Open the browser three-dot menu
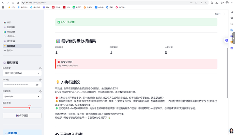The width and height of the screenshot is (235, 135). coord(232,3)
